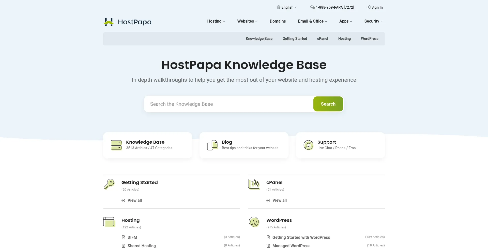Viewport: 488px width, 252px height.
Task: Click the article icon beside Managed WordPress
Action: pyautogui.click(x=268, y=246)
